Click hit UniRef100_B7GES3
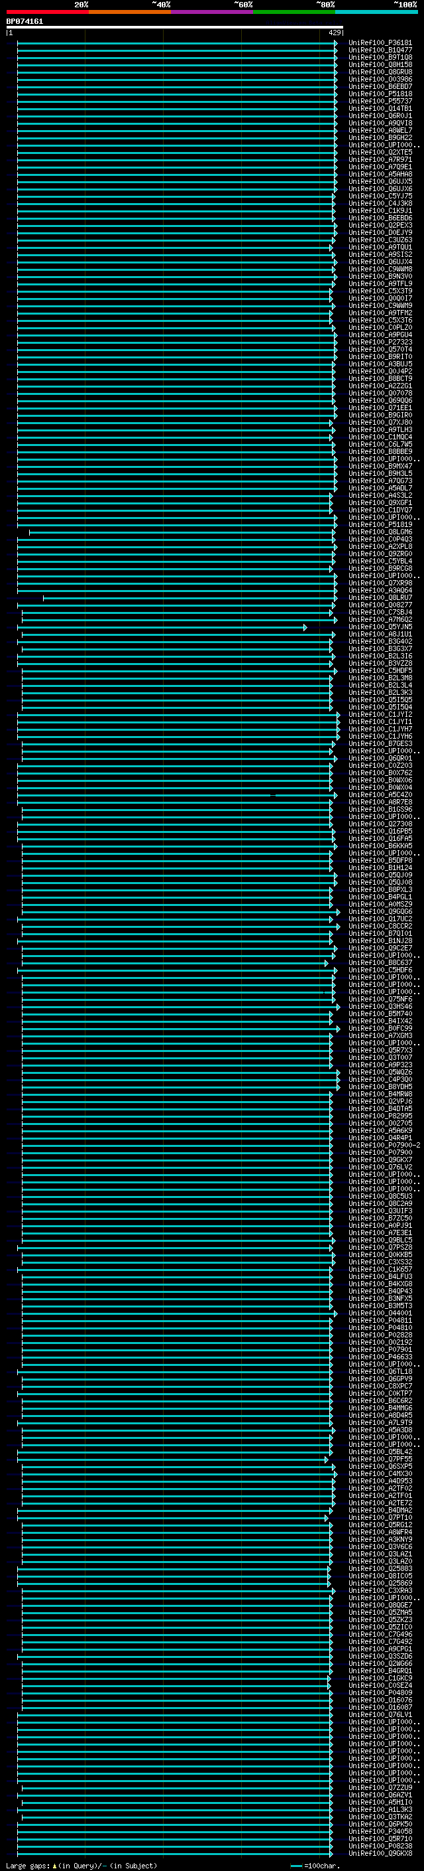 tap(380, 744)
